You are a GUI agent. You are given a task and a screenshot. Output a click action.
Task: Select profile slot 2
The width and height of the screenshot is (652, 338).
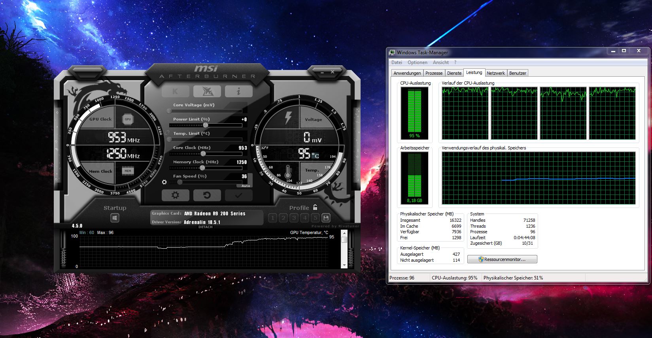pos(283,218)
